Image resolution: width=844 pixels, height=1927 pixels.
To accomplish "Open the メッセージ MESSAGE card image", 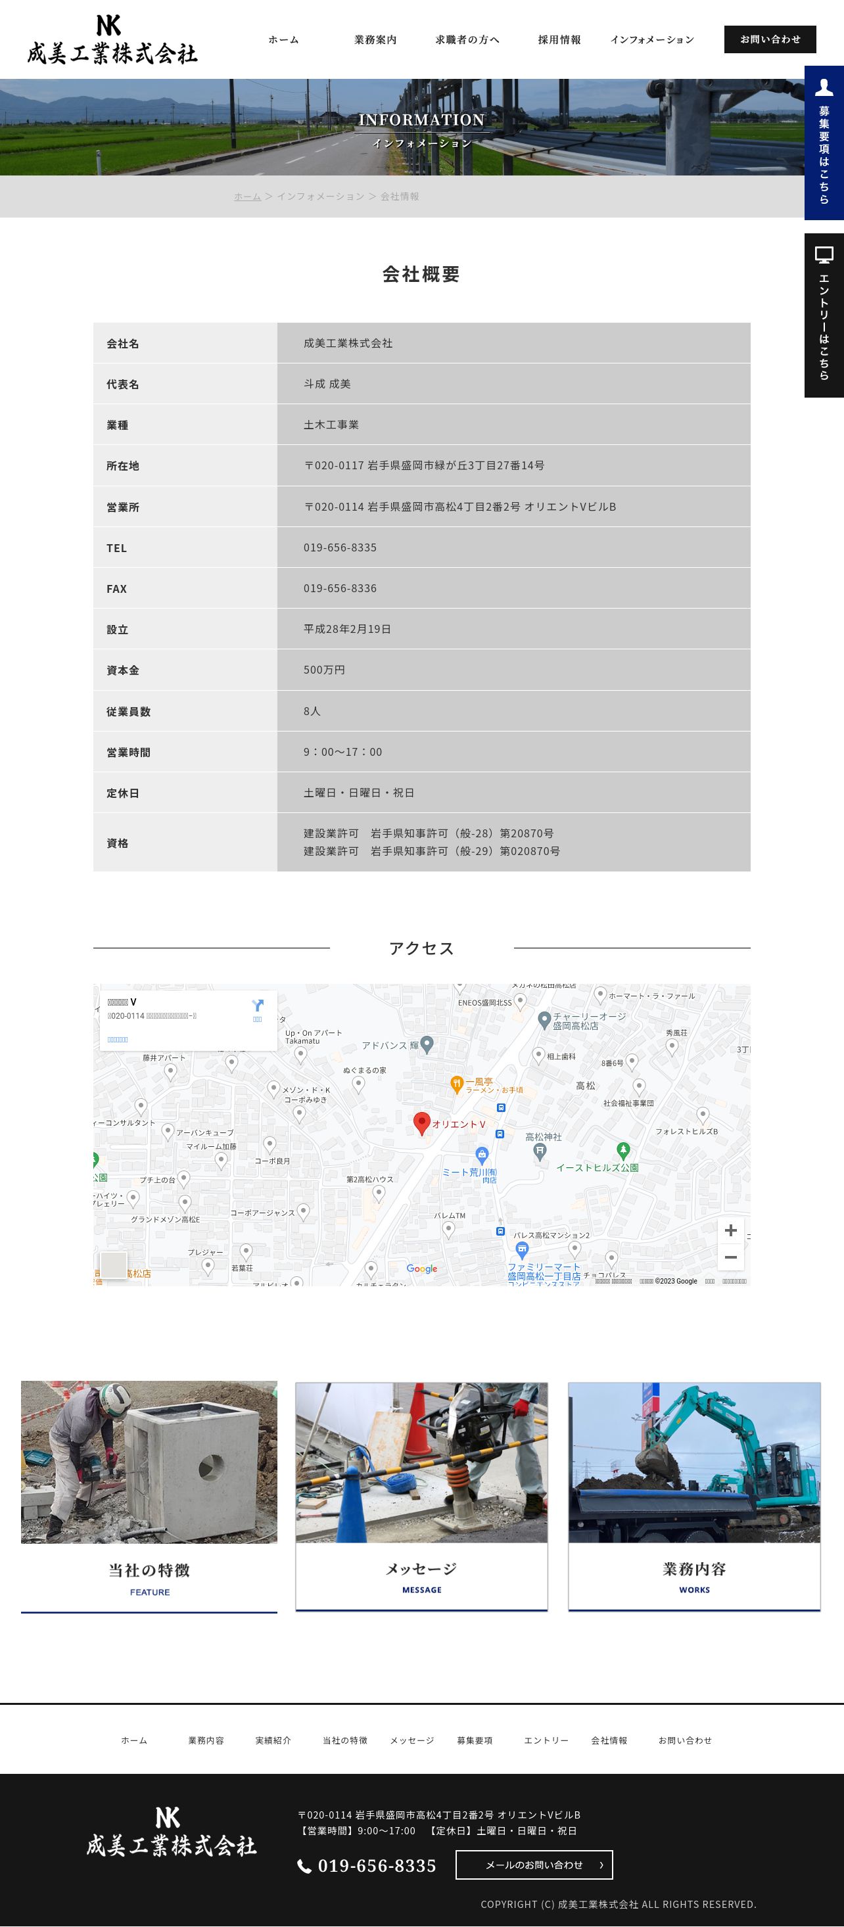I will (422, 1462).
